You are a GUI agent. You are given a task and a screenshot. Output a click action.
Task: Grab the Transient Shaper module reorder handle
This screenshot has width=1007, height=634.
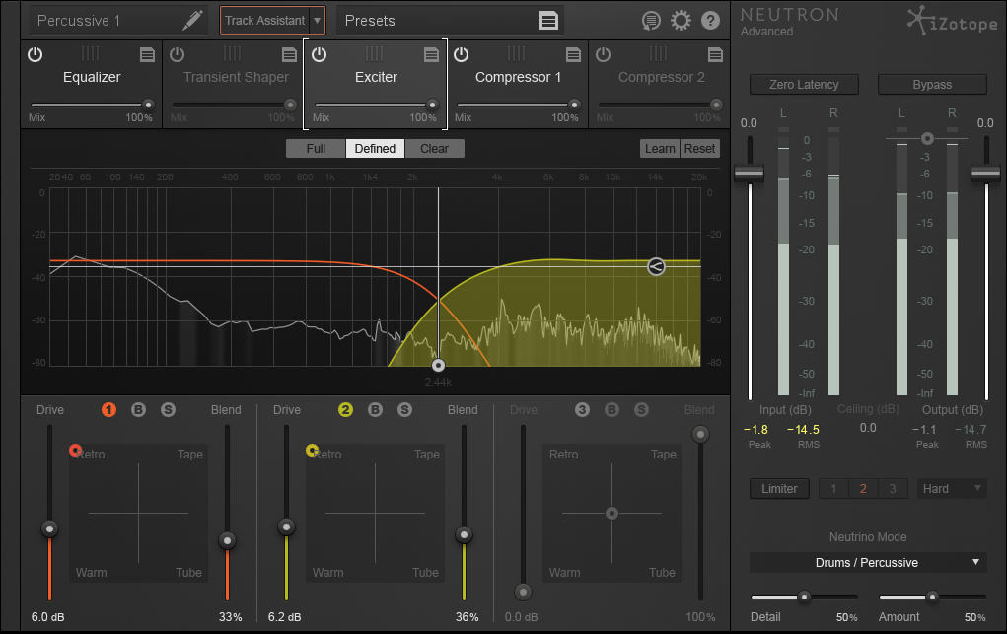233,54
